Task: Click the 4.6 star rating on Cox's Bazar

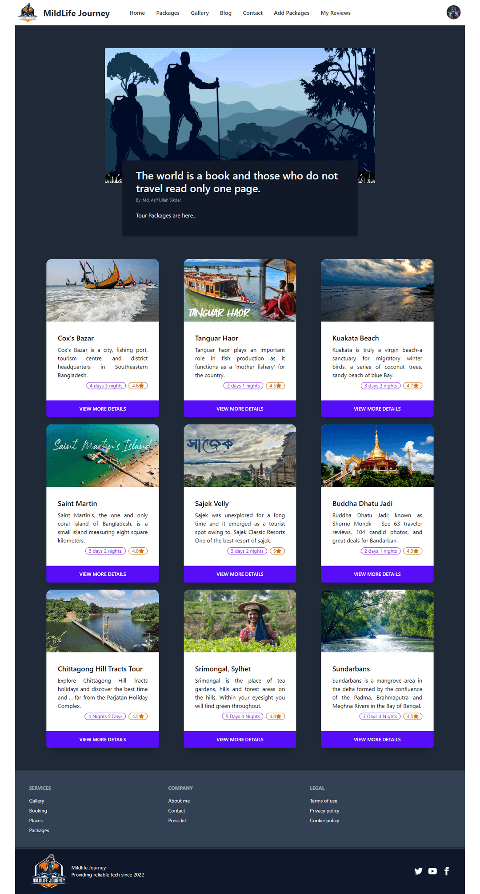Action: [x=138, y=386]
